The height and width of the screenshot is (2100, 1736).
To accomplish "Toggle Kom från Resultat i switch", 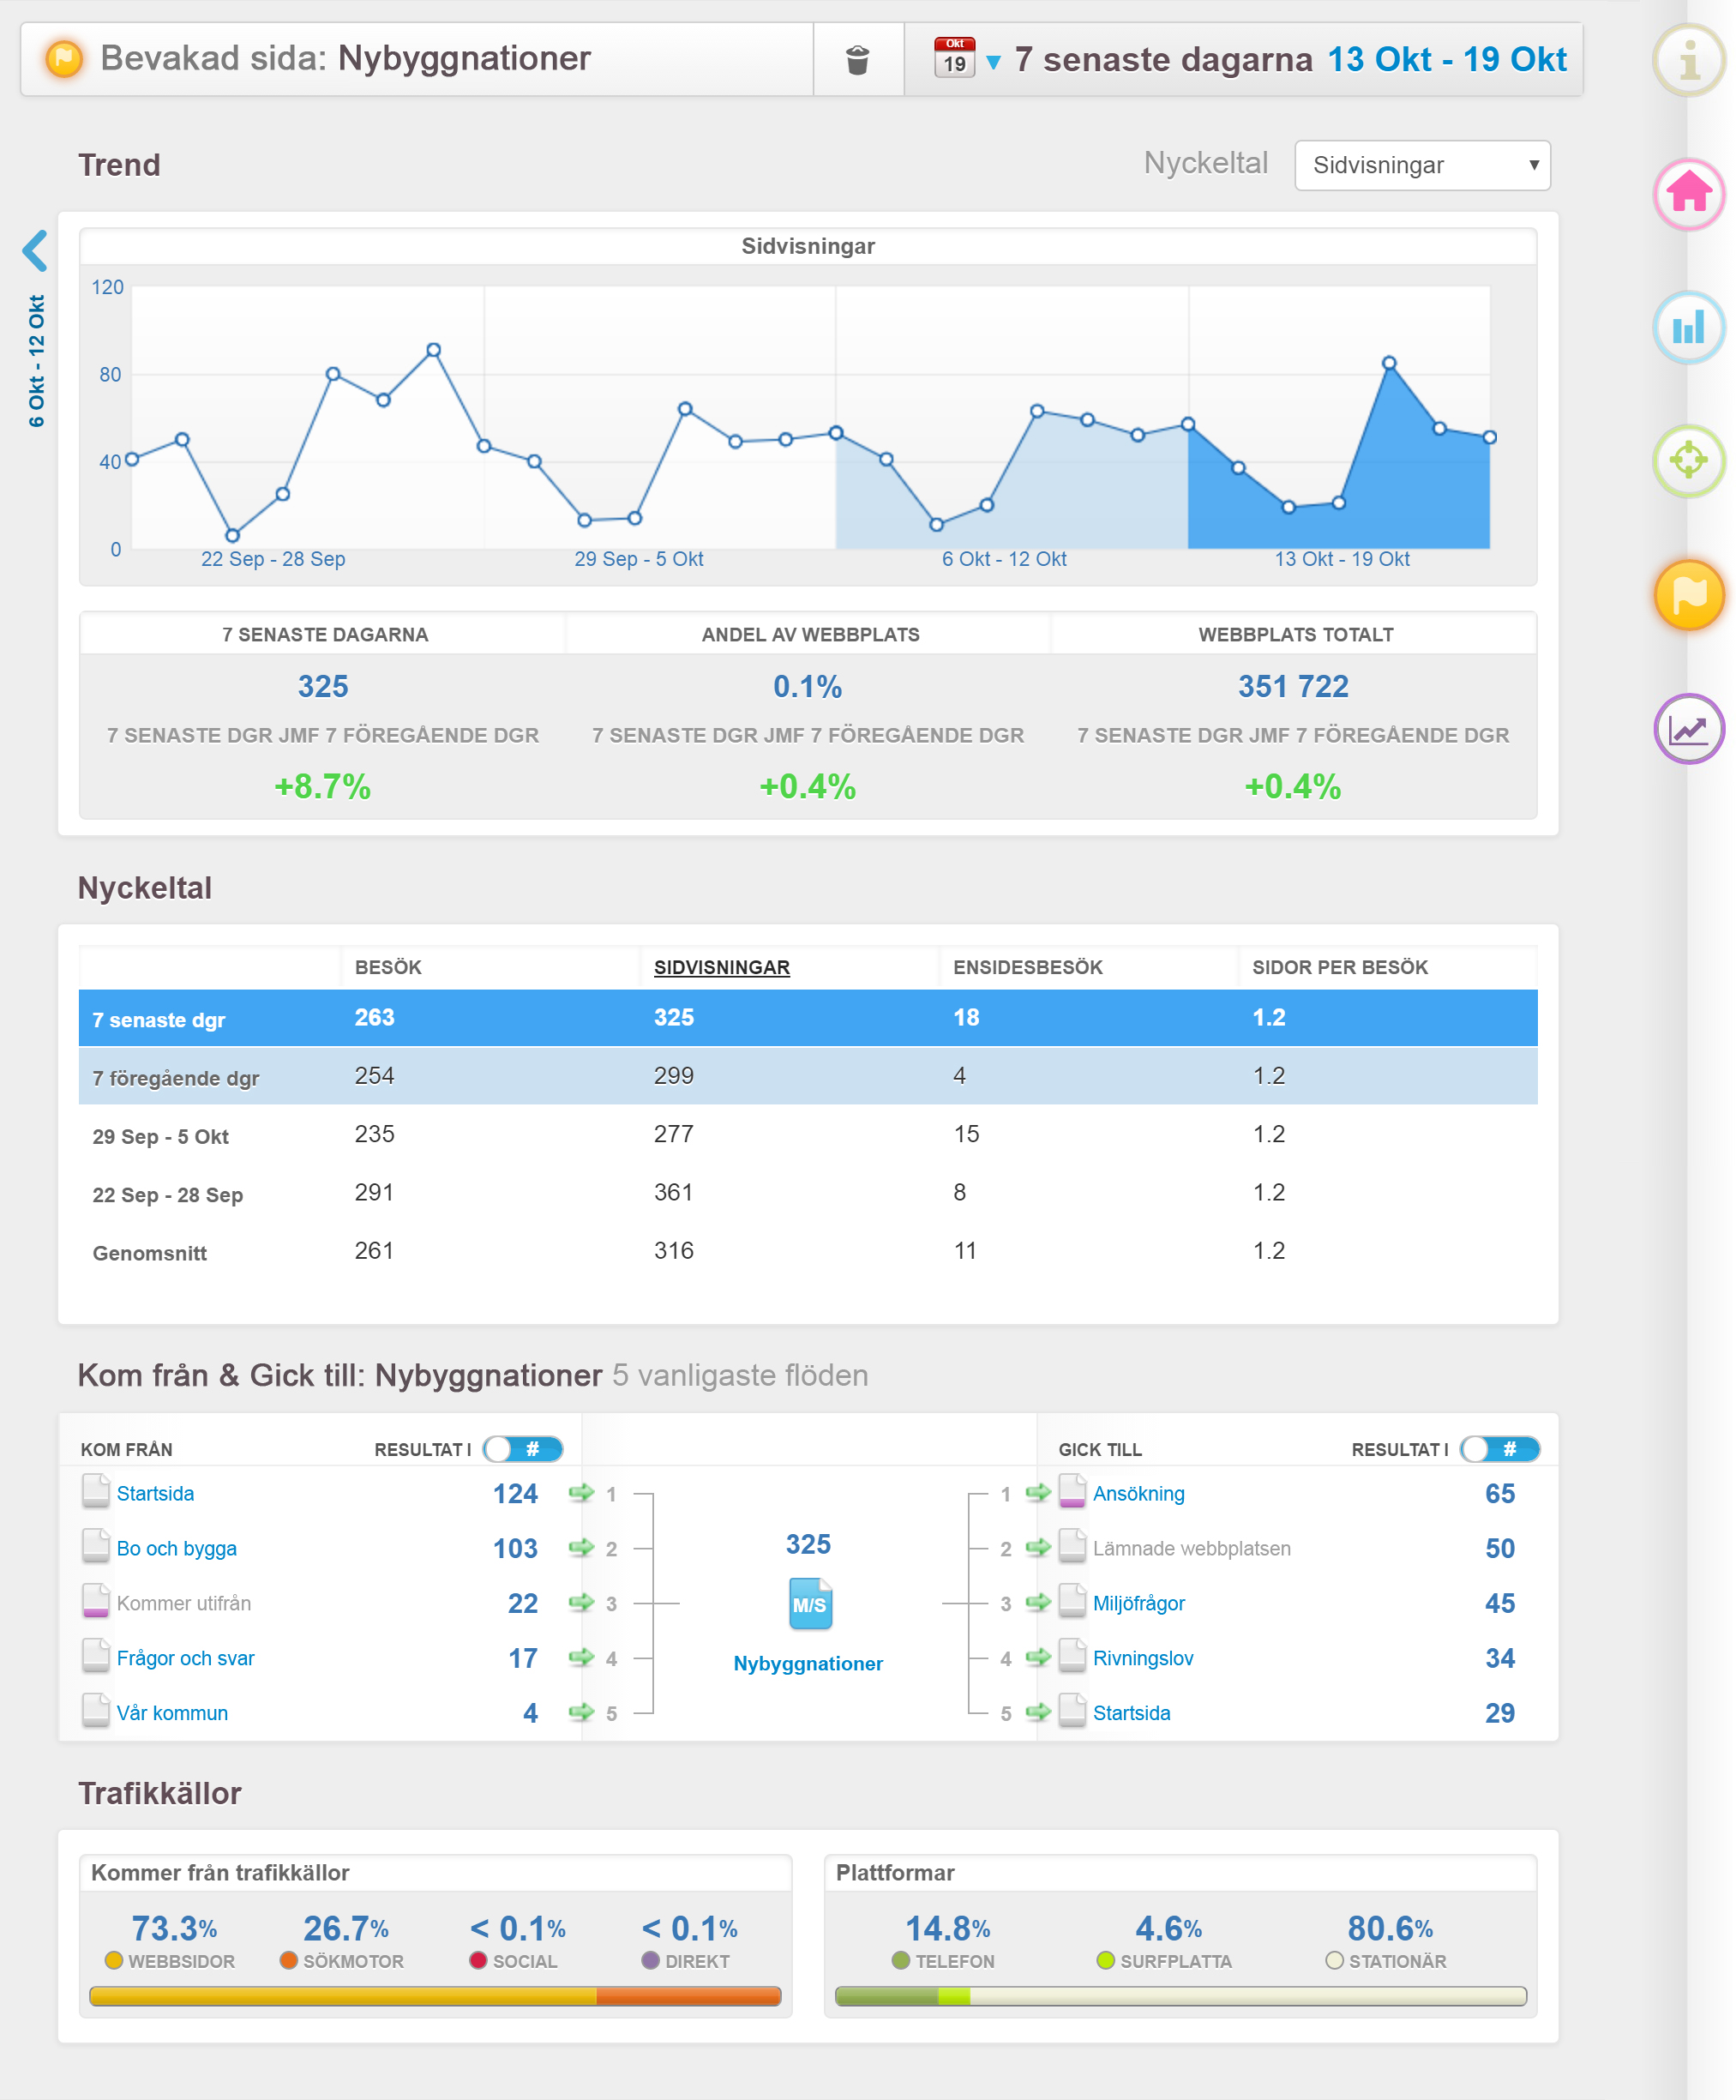I will (522, 1449).
